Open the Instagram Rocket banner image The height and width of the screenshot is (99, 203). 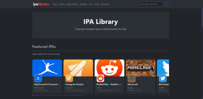(x=78, y=68)
